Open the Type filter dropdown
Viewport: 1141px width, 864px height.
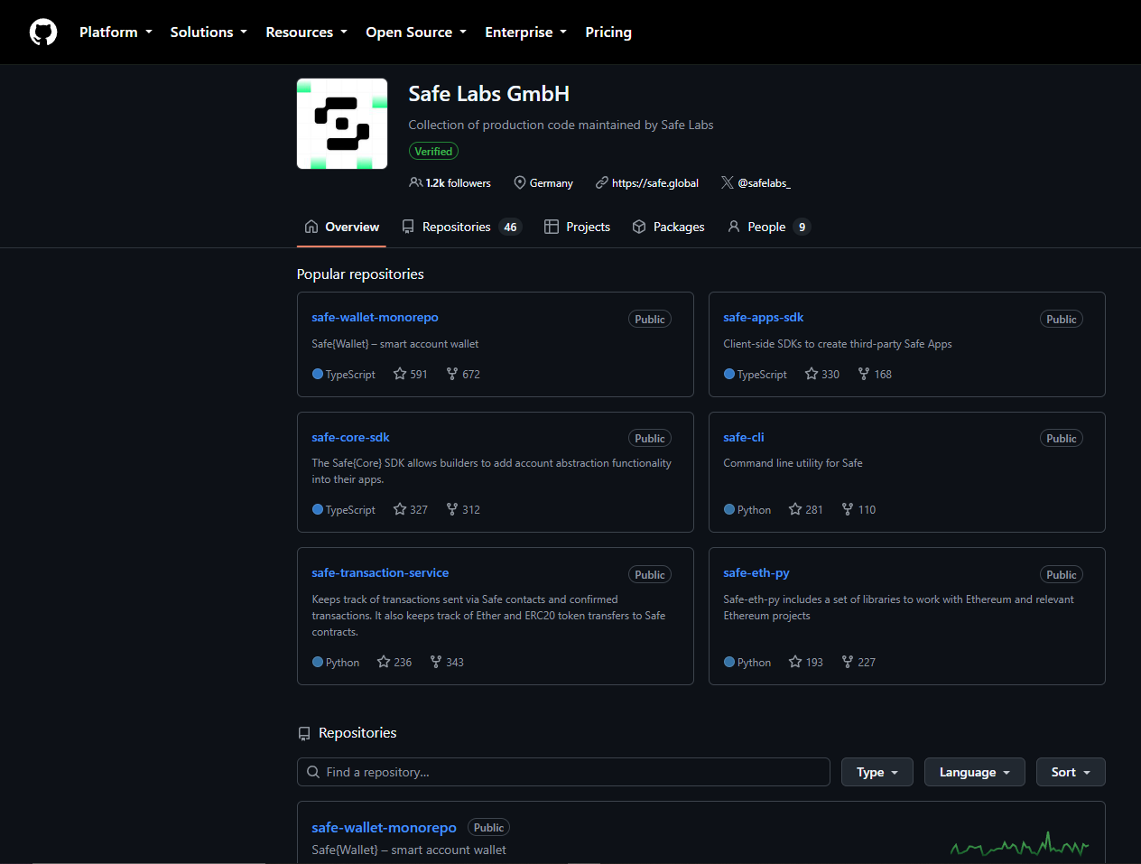tap(877, 772)
